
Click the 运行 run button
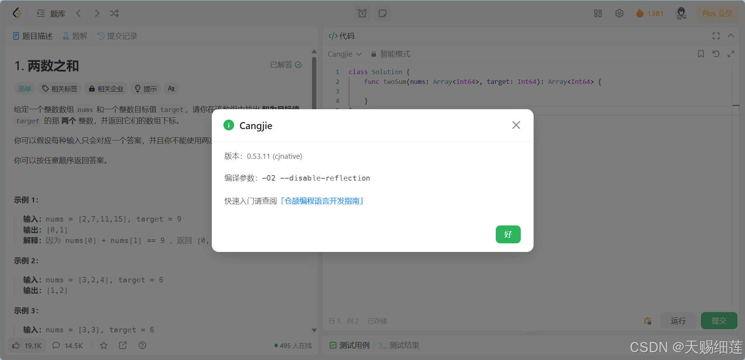678,321
